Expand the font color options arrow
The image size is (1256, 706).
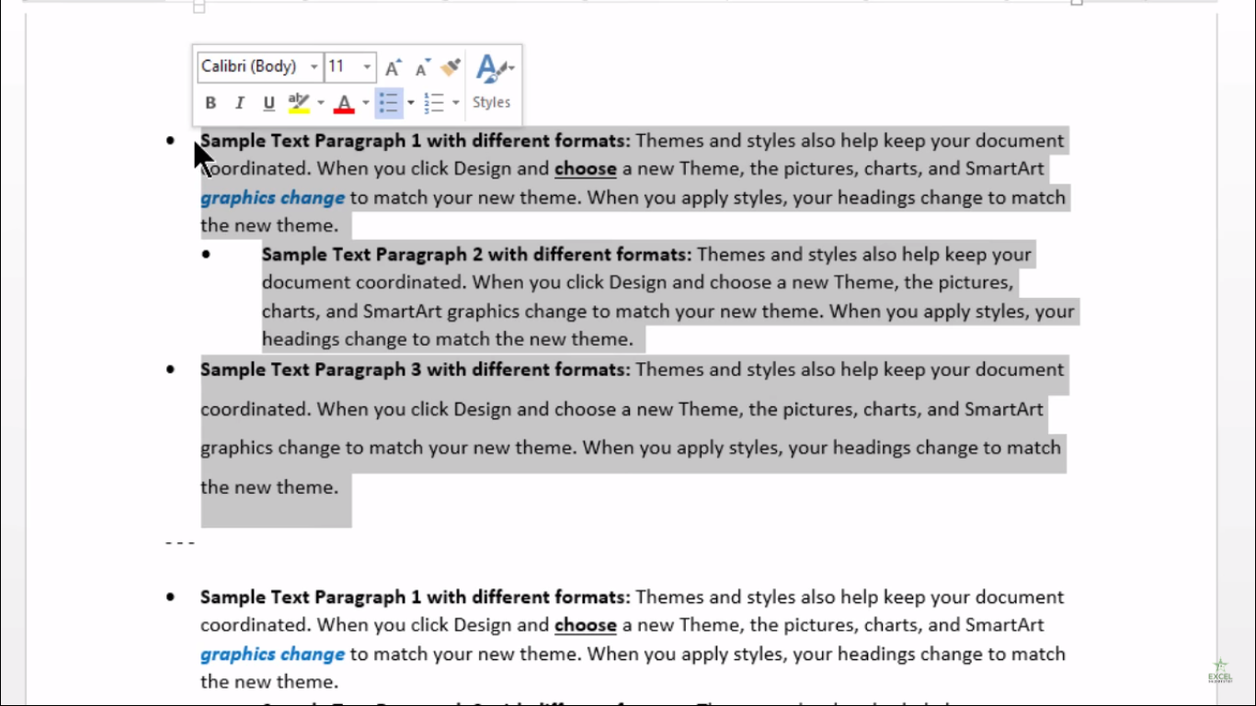365,103
